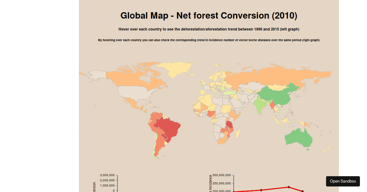Click India on the world map
Viewport: 367px width, 192px height.
point(260,105)
